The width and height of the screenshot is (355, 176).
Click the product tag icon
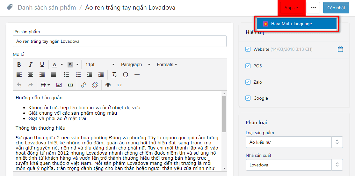point(10,7)
